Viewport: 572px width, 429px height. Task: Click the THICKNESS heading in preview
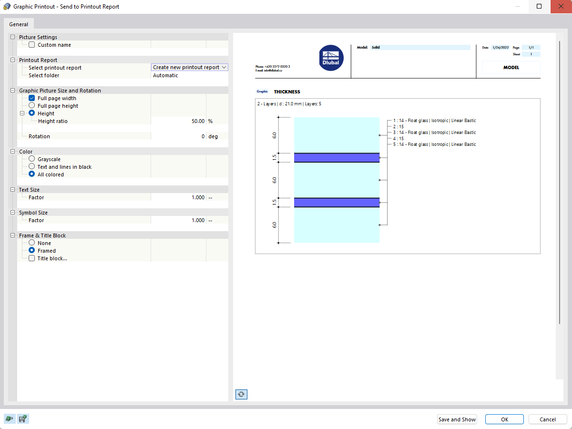287,92
